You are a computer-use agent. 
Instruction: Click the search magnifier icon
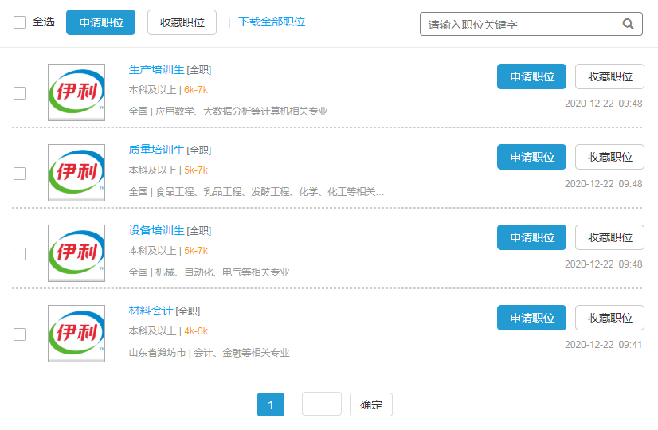click(629, 24)
